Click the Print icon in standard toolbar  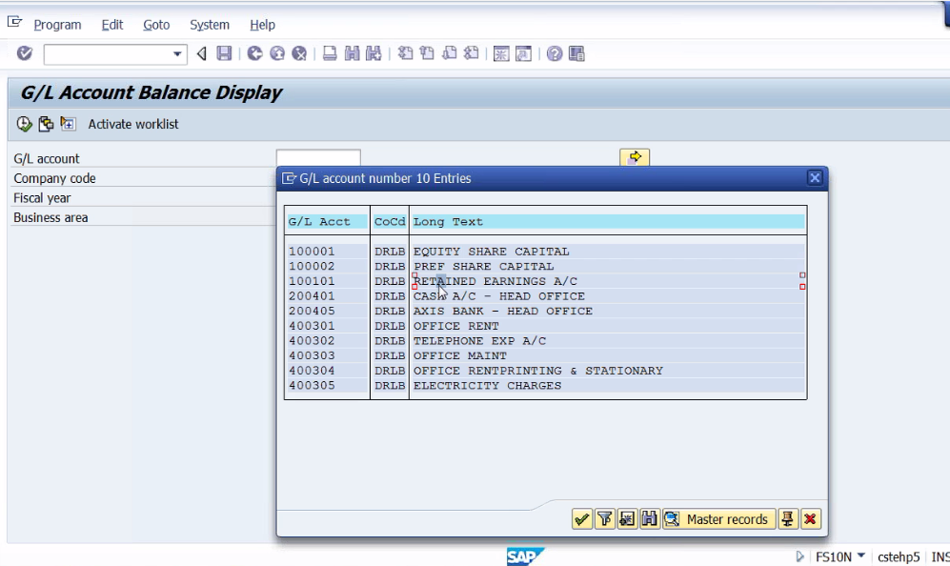point(330,54)
